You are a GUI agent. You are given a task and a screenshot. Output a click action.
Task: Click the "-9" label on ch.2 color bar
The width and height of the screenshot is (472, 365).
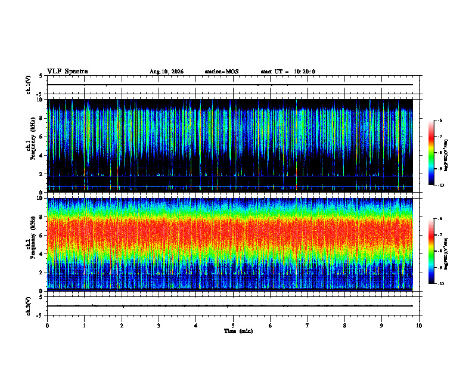pos(440,267)
